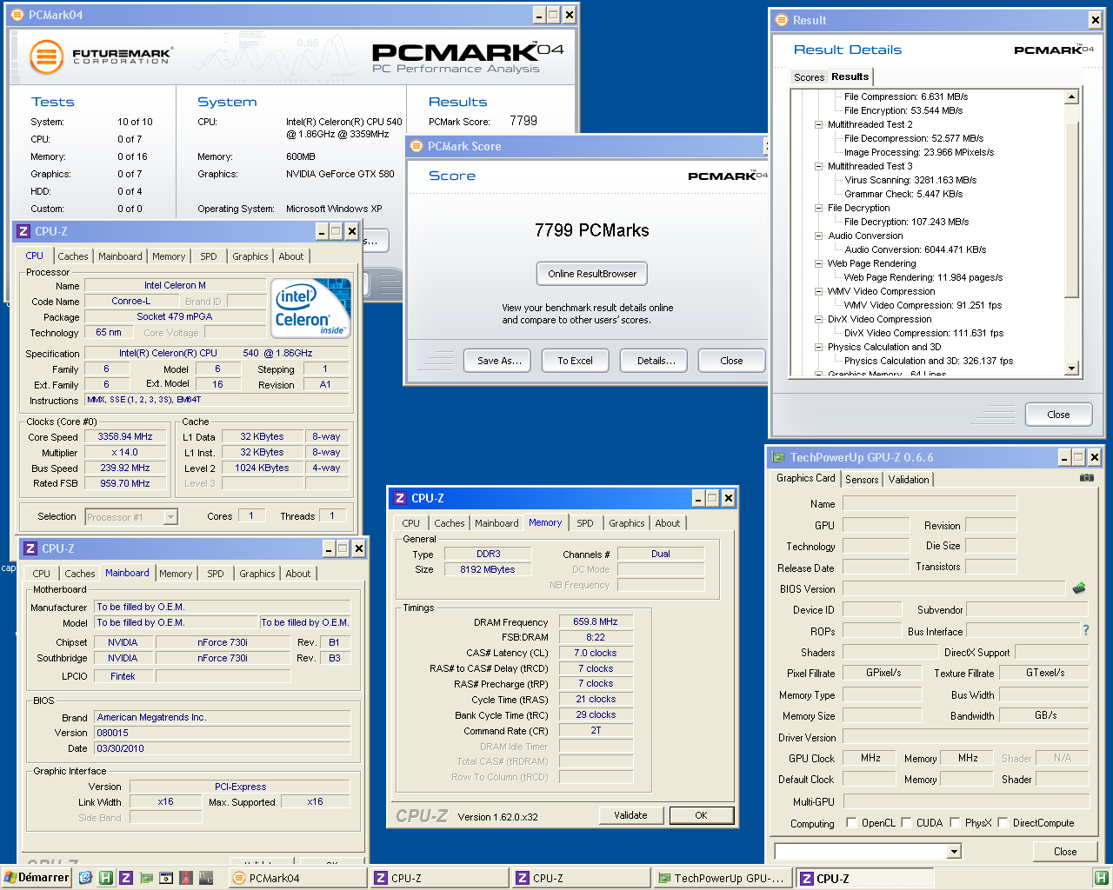Image resolution: width=1113 pixels, height=890 pixels.
Task: Click the GPU-Z Name field
Action: (x=929, y=503)
